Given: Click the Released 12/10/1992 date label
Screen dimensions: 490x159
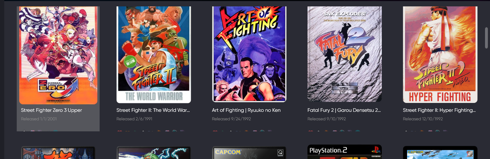Looking at the screenshot, I should point(423,119).
